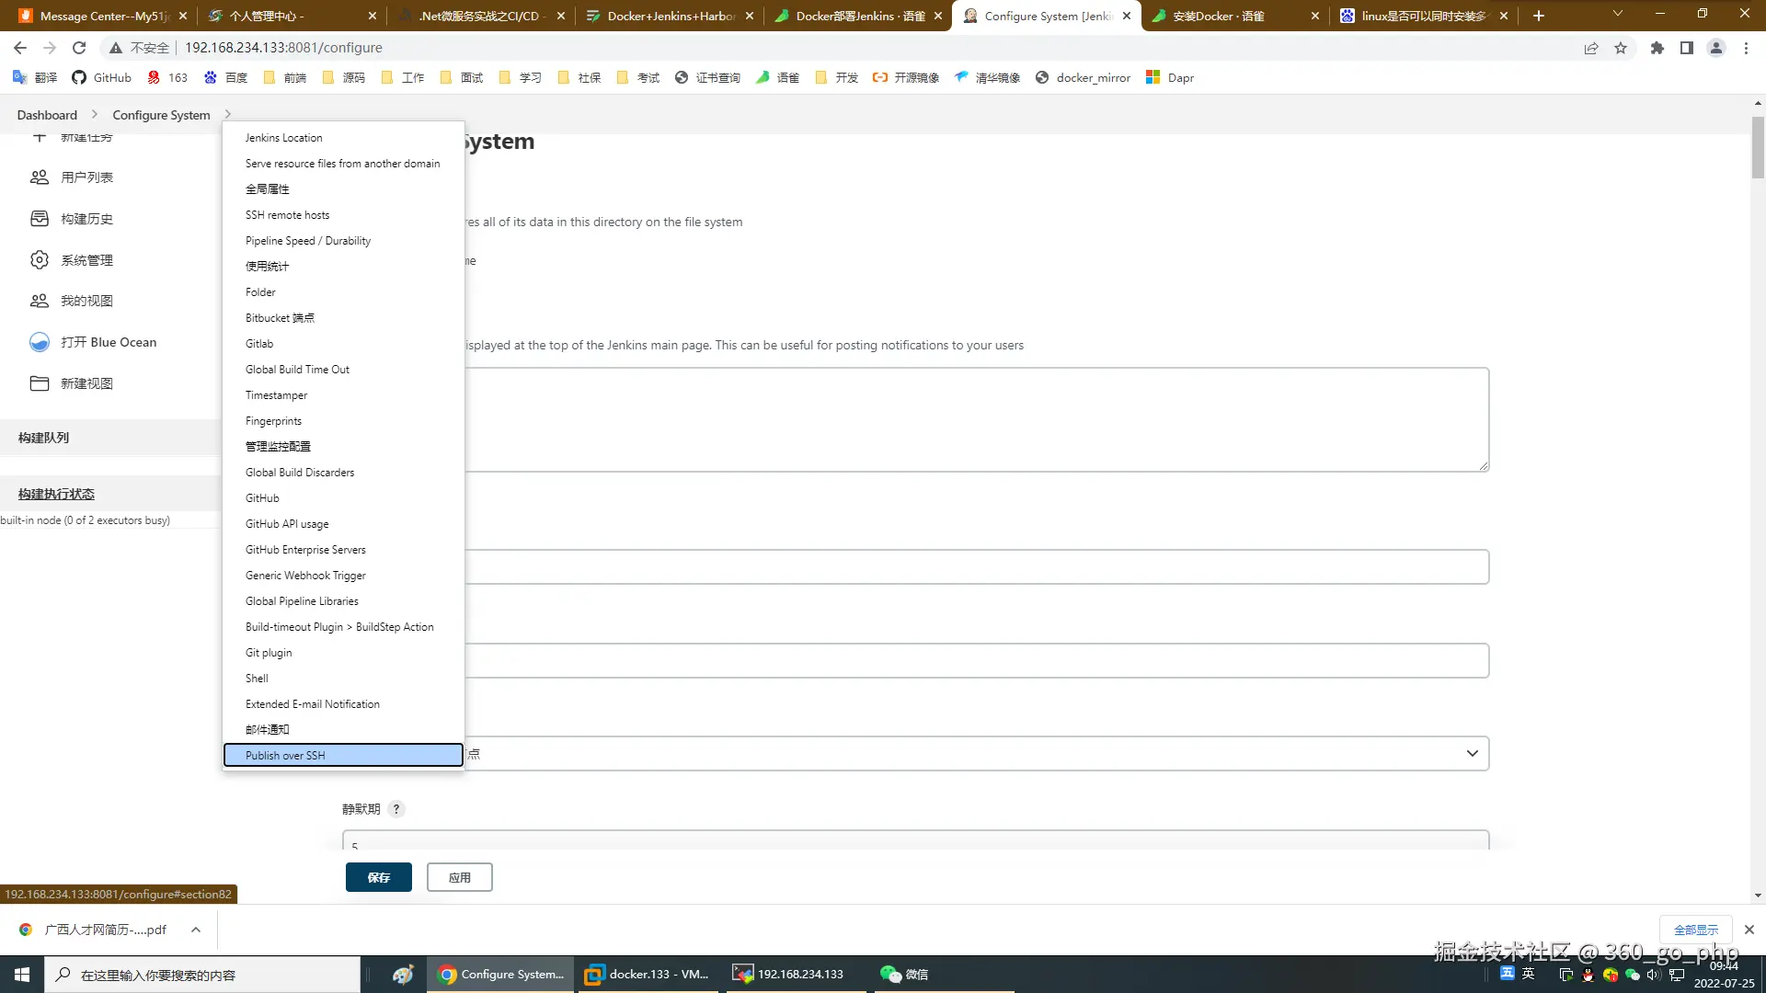Click the 静默期 help question mark icon
Image resolution: width=1766 pixels, height=993 pixels.
[x=396, y=809]
